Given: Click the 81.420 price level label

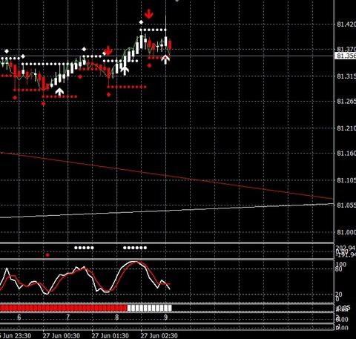Looking at the screenshot, I should [346, 24].
